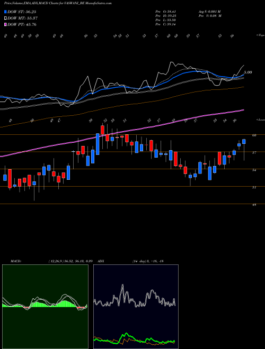Click the Avg V: 0.001 M value

[x=209, y=11]
